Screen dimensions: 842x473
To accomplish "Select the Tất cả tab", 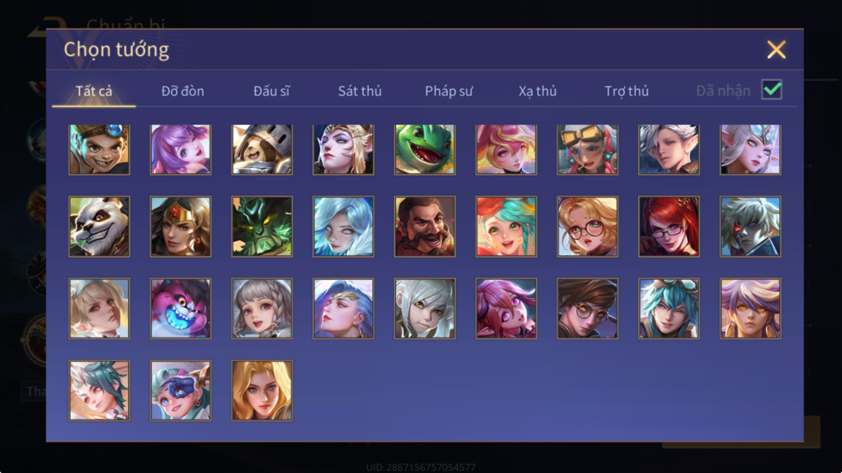I will click(94, 91).
